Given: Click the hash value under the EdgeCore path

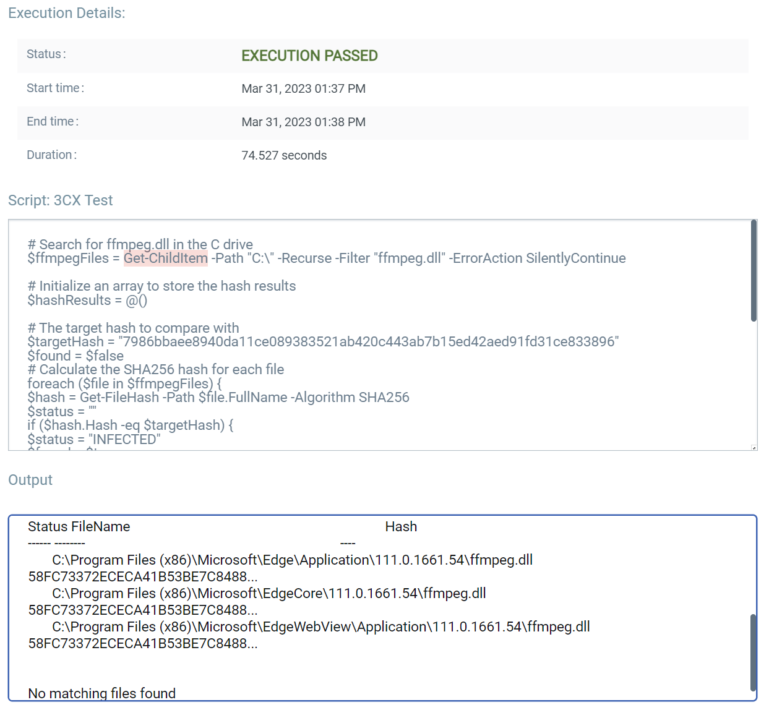Looking at the screenshot, I should pos(143,610).
